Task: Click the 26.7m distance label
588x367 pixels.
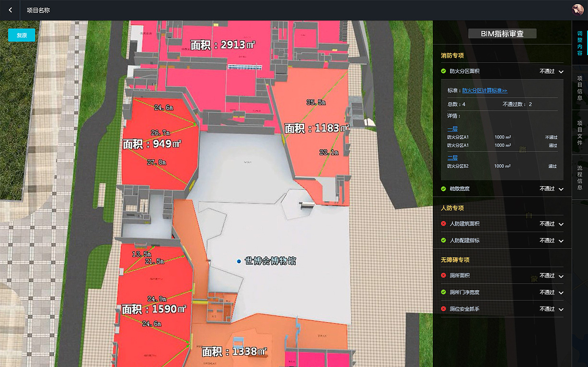Action: 161,133
